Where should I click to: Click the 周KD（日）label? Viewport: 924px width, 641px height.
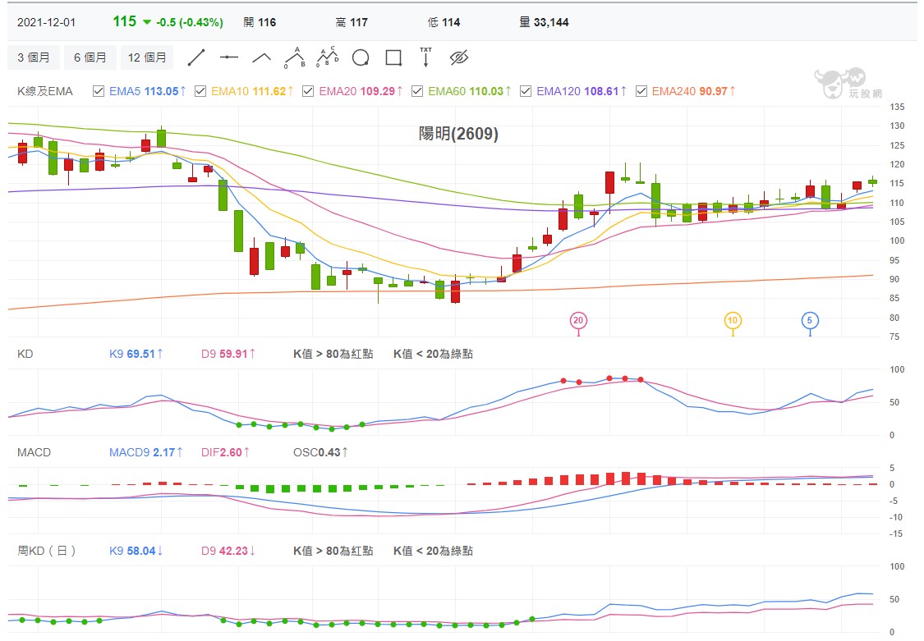pyautogui.click(x=47, y=551)
